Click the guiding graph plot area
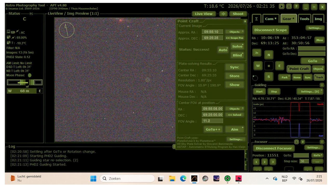 pyautogui.click(x=288, y=120)
